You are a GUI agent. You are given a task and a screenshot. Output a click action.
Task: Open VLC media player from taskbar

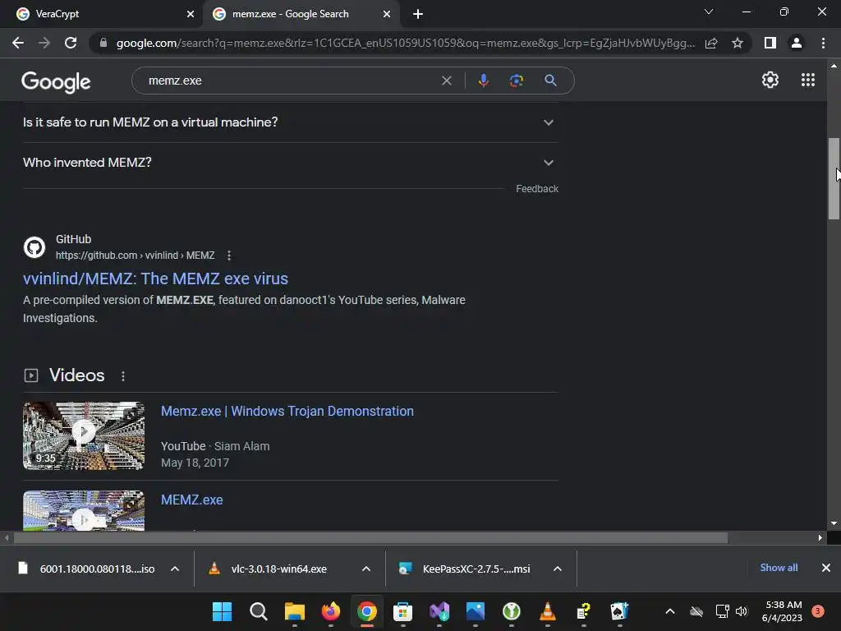coord(548,611)
